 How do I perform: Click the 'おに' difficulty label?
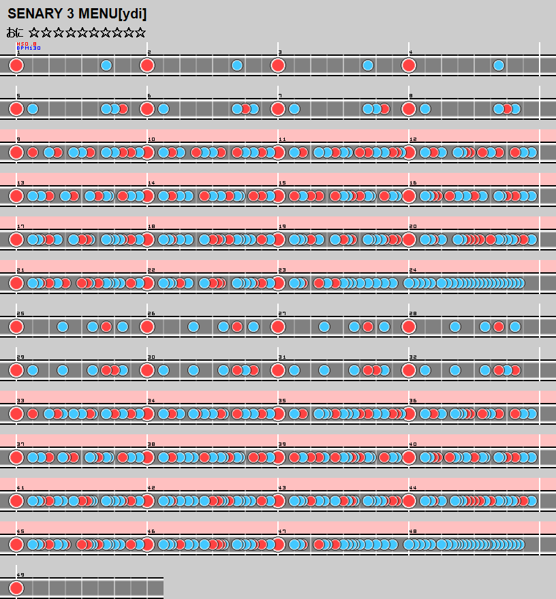click(x=15, y=33)
